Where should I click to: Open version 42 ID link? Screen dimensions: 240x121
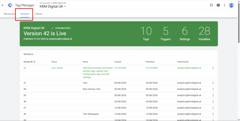25,68
